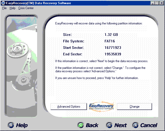This screenshot has height=131, width=165.
Task: Open the File menu
Action: point(4,8)
